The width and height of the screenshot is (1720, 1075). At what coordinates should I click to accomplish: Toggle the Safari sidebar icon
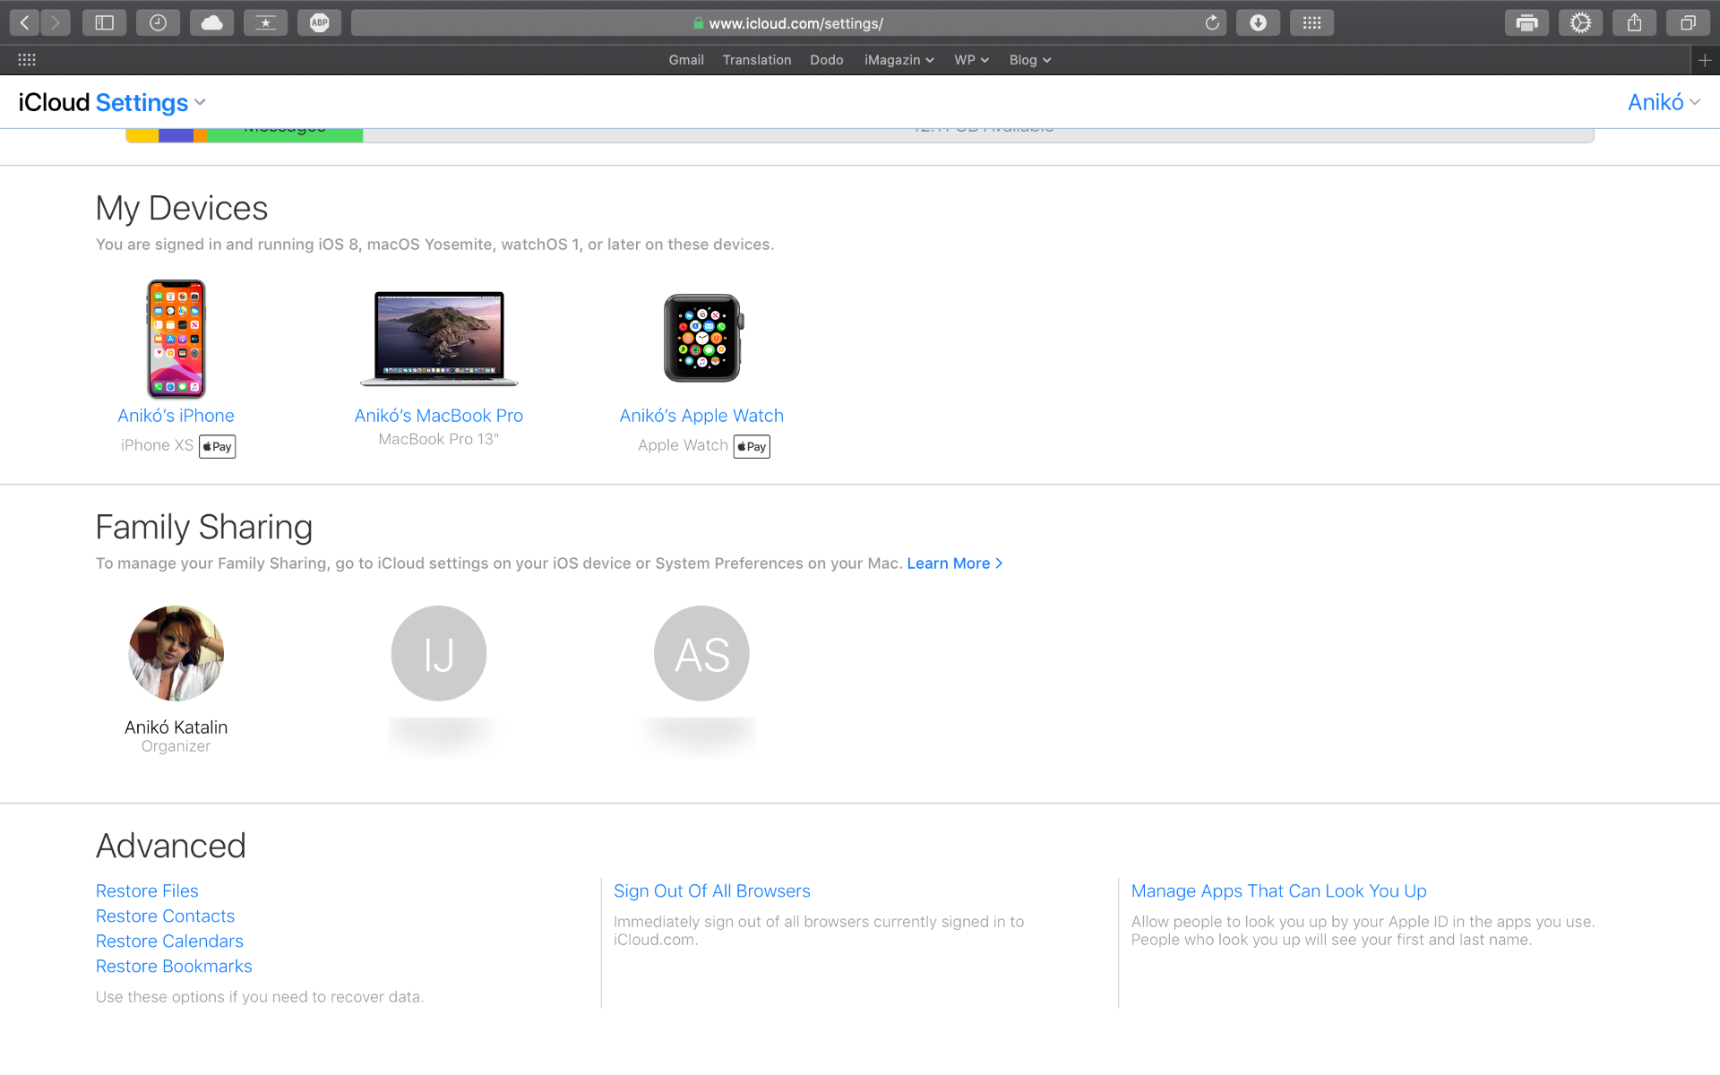click(105, 23)
